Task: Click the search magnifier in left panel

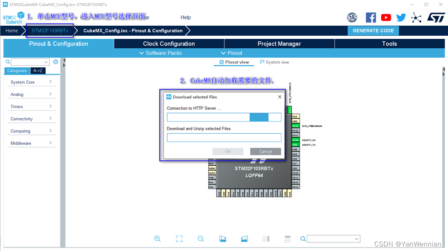Action: click(8, 62)
